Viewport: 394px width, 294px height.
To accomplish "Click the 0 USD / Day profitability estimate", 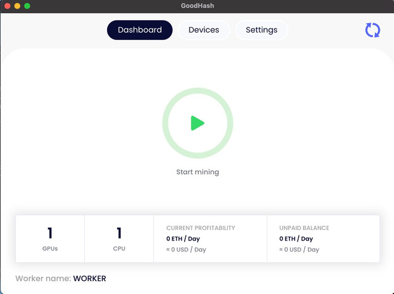I will (186, 250).
